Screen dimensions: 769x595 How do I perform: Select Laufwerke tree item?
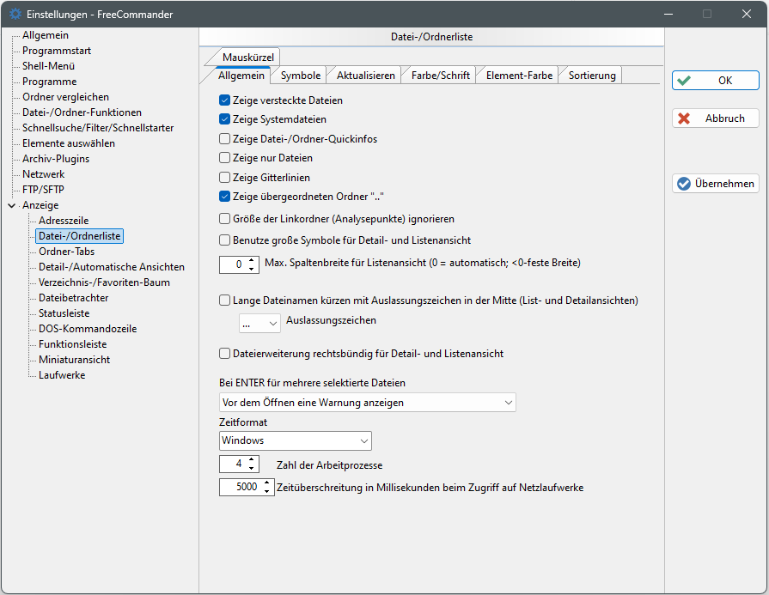pos(62,375)
